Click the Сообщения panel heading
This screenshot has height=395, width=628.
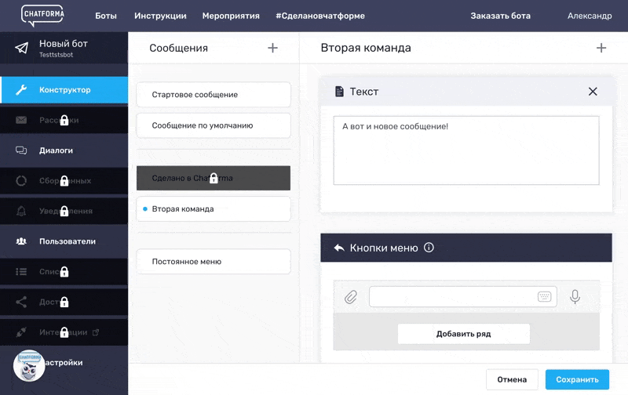(x=179, y=48)
